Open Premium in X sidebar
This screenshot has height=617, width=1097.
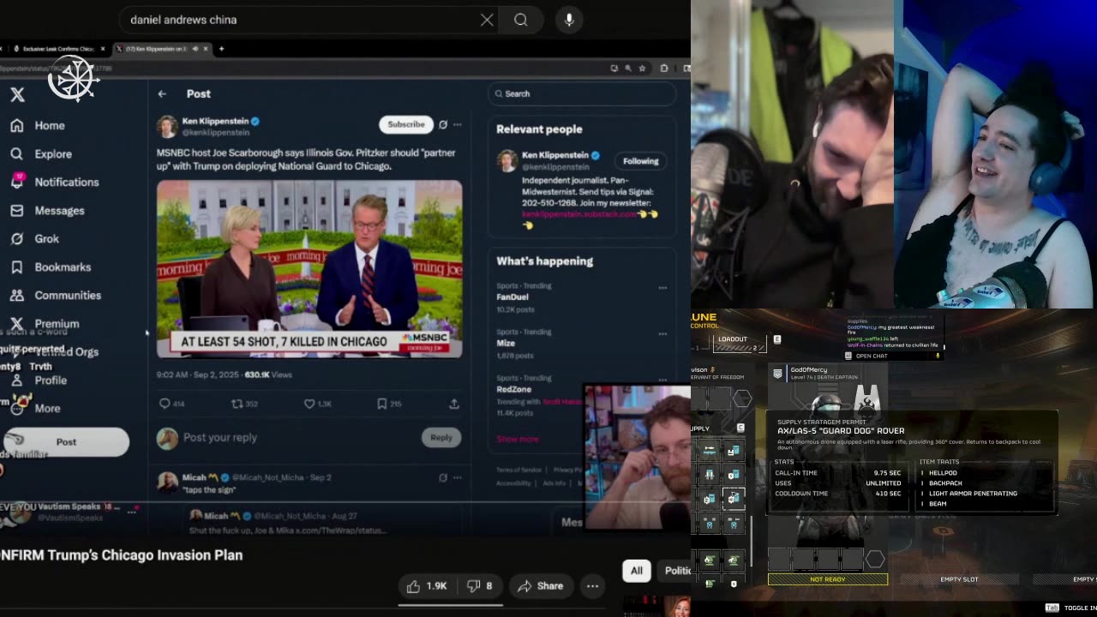[45, 324]
